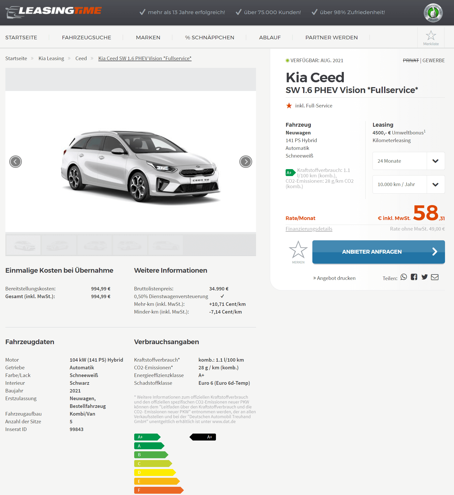The height and width of the screenshot is (495, 454).
Task: Select the fifth car thumbnail
Action: click(166, 245)
